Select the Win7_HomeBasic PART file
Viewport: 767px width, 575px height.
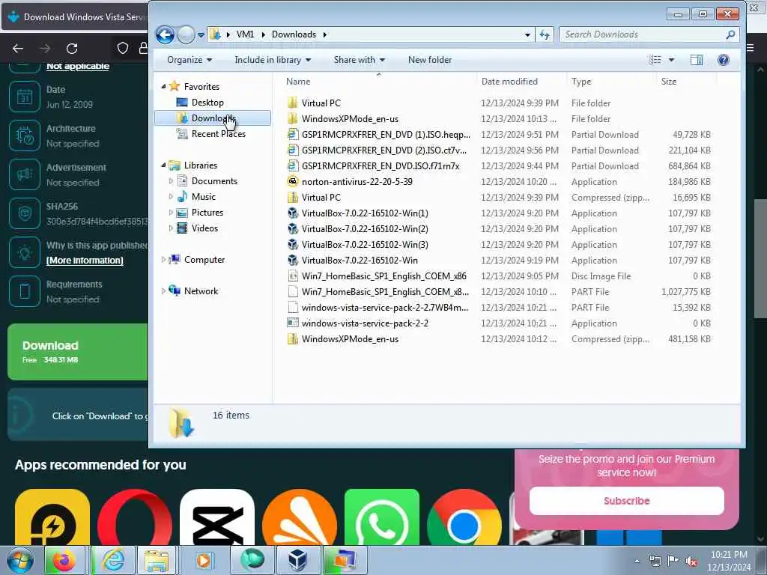point(385,292)
